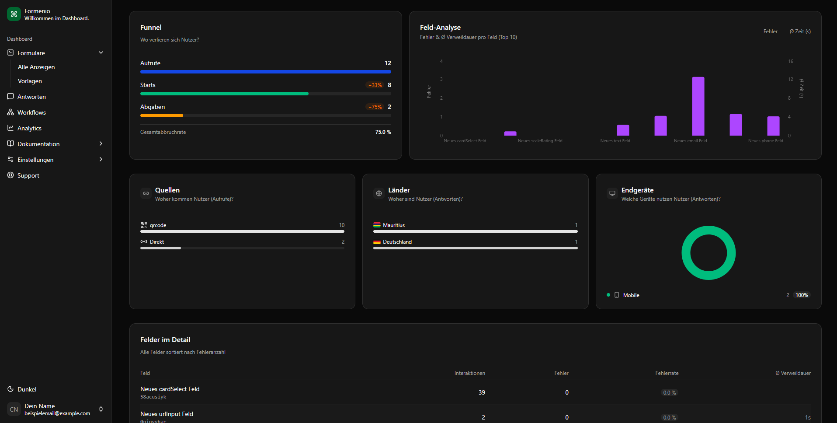837x423 pixels.
Task: Click the Formenio logo icon
Action: click(x=14, y=14)
